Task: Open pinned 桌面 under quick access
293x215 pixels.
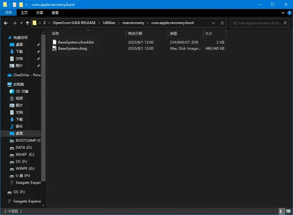Action: 19,44
